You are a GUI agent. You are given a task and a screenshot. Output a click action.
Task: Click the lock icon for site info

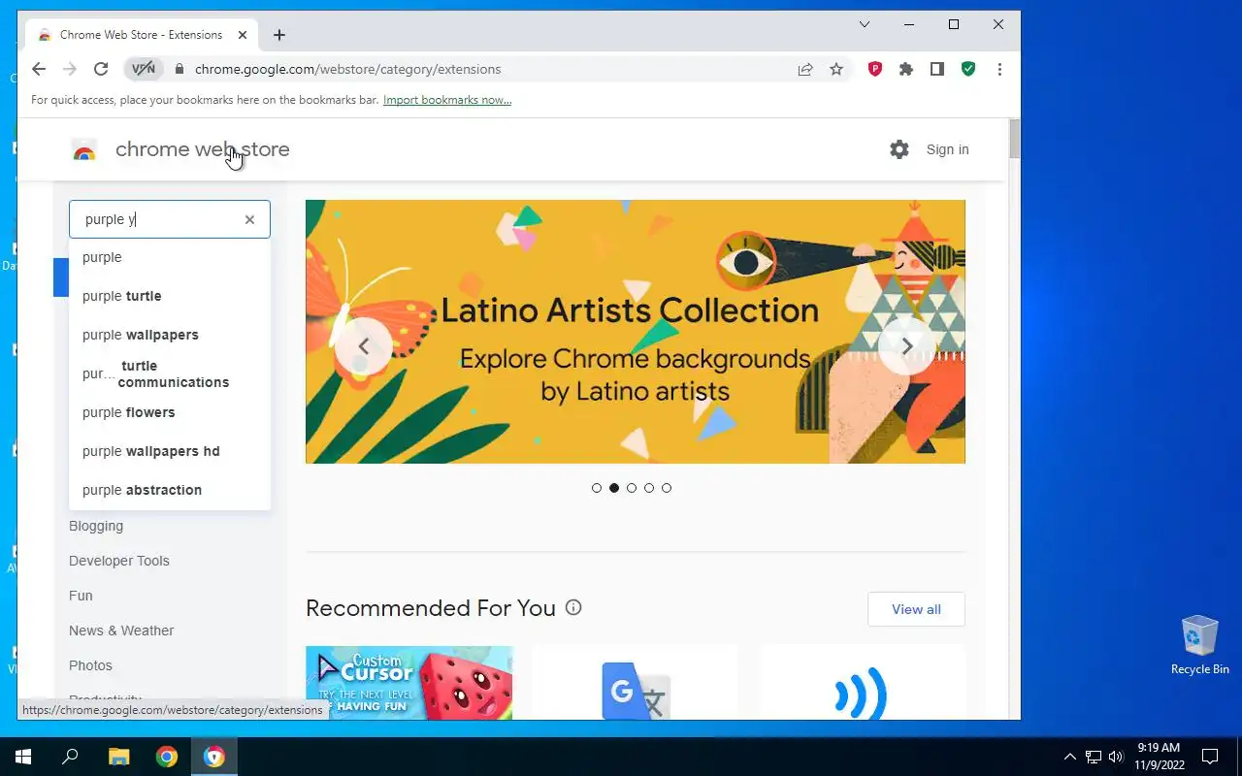(x=179, y=70)
